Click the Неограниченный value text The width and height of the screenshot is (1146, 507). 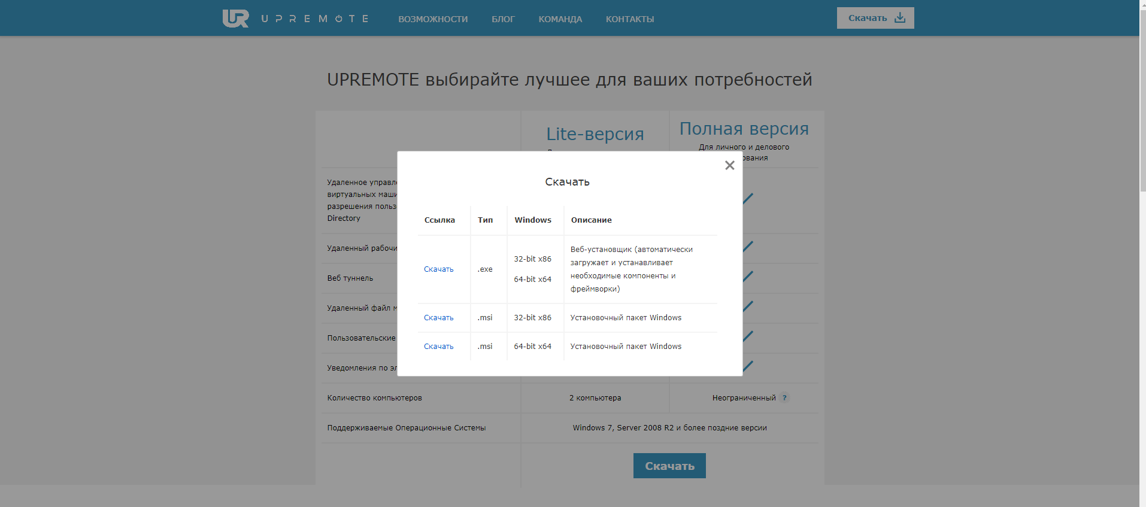[744, 398]
